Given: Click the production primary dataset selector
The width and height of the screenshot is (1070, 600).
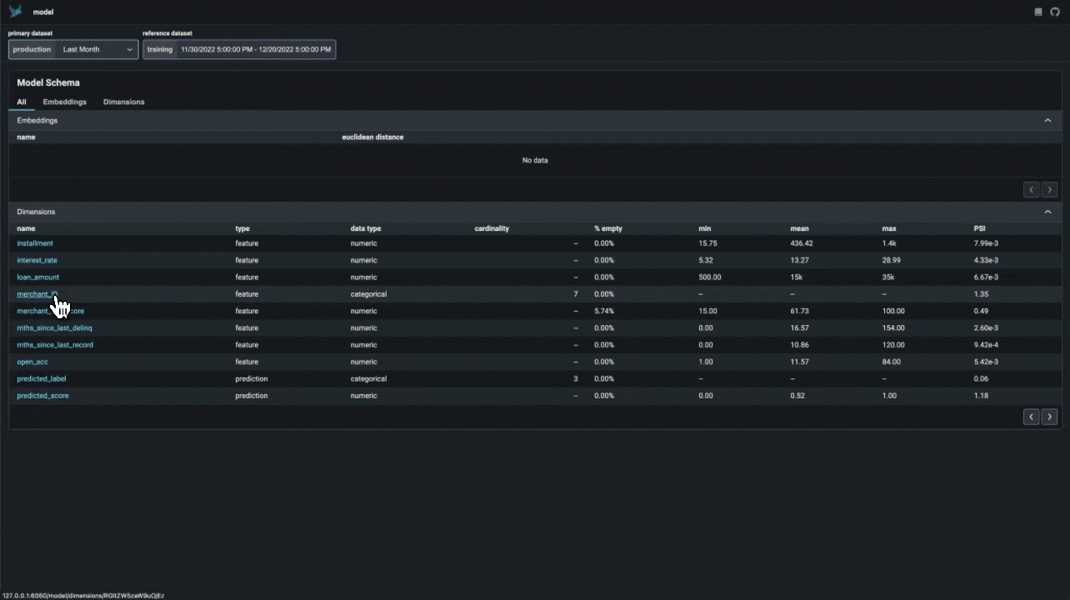Looking at the screenshot, I should 32,49.
